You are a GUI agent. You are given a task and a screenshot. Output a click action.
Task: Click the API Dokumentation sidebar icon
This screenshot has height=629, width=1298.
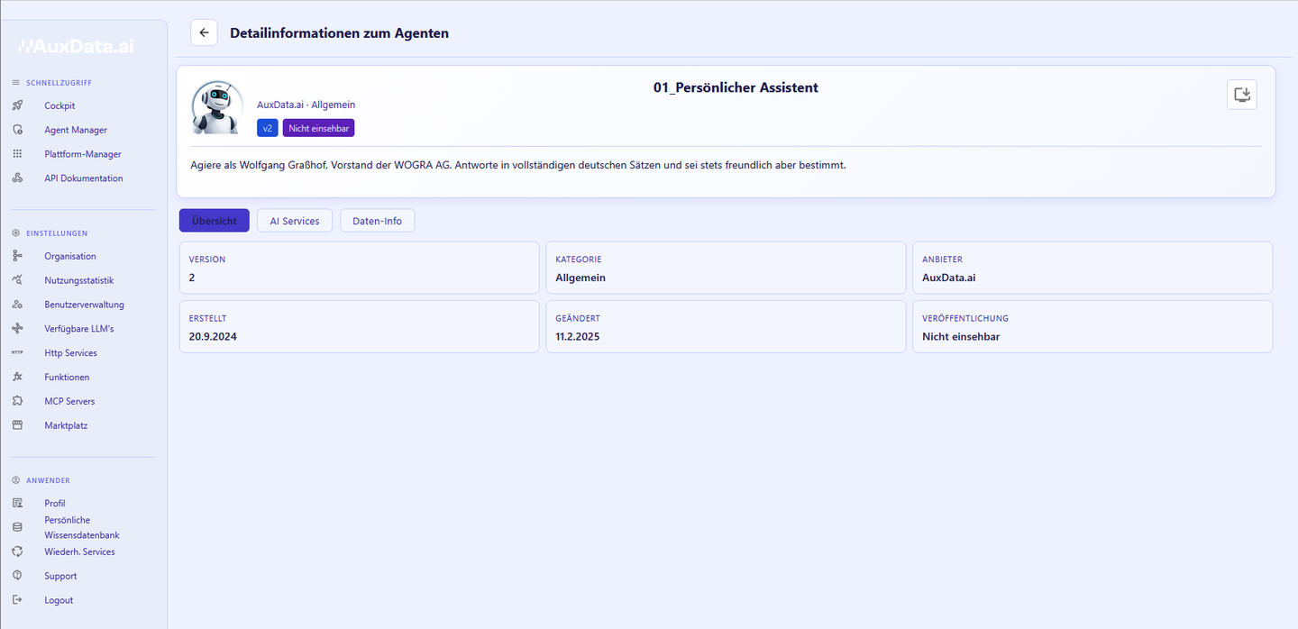pyautogui.click(x=17, y=178)
